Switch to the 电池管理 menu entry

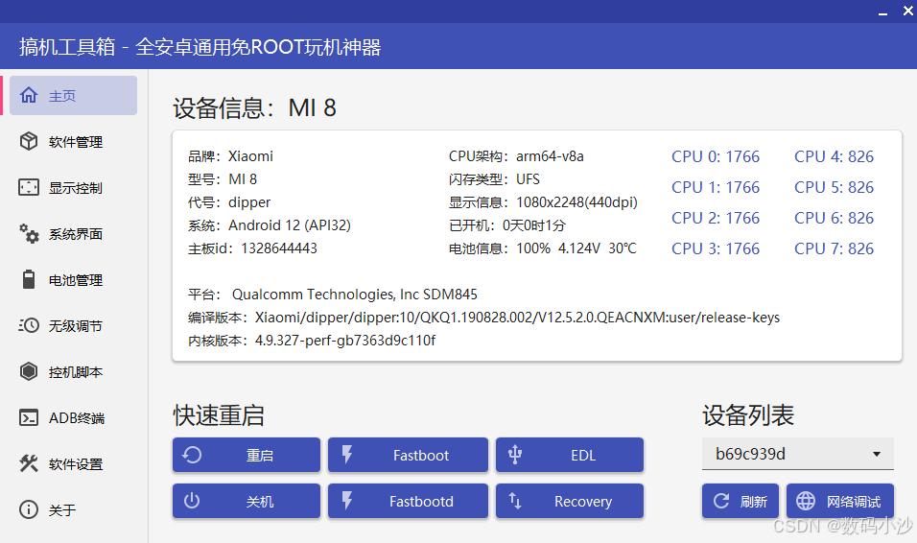coord(73,280)
